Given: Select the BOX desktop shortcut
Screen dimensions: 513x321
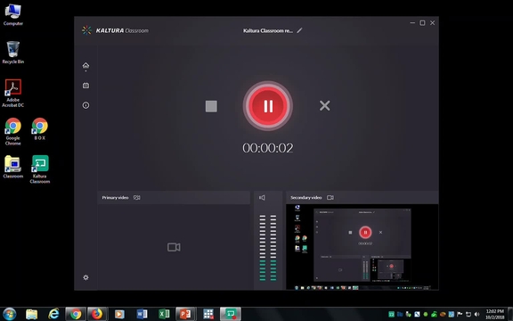Looking at the screenshot, I should click(x=39, y=128).
